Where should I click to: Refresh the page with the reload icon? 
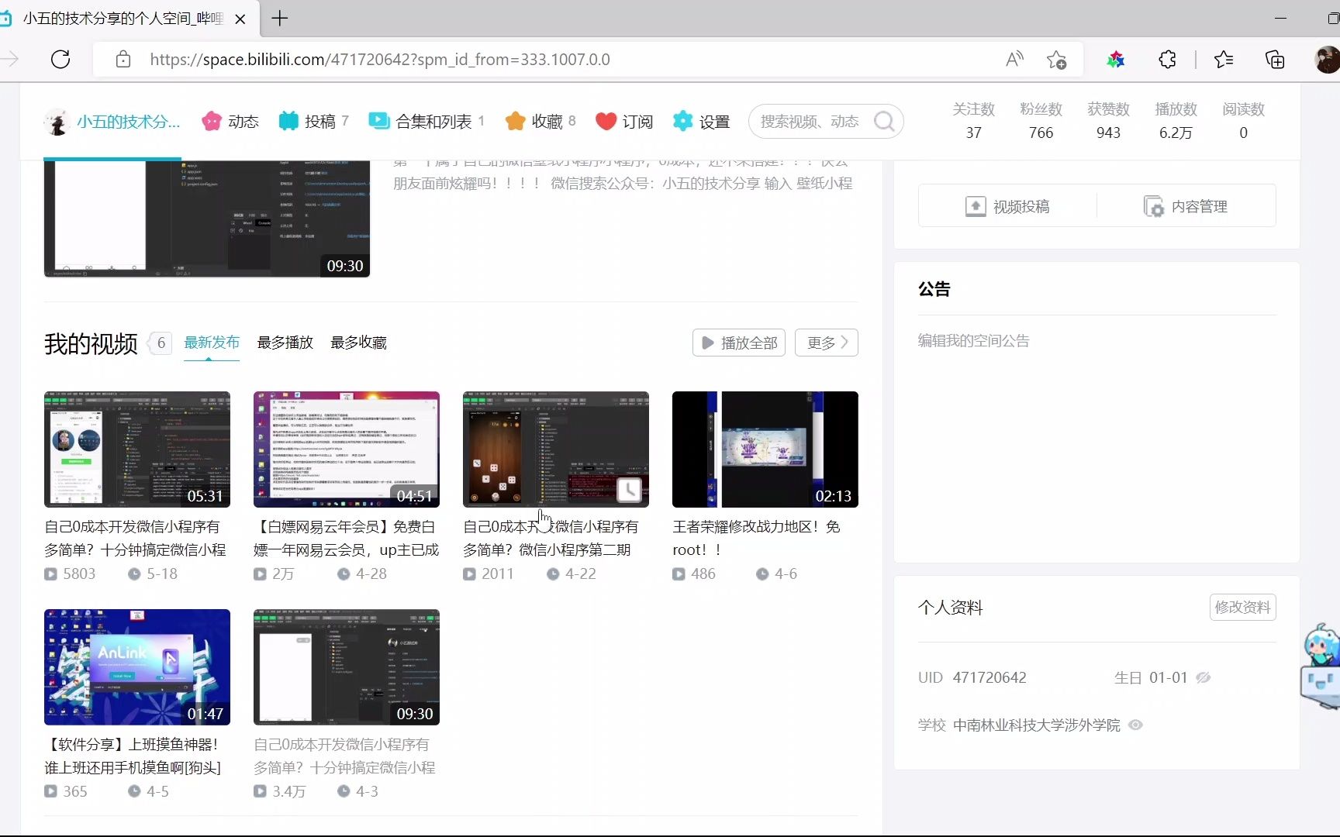click(x=60, y=60)
